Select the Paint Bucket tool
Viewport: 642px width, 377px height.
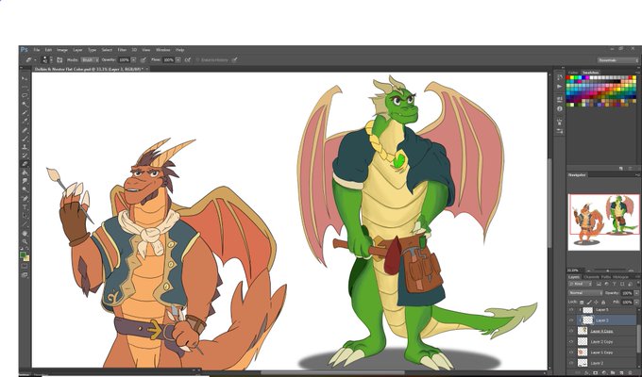point(25,172)
